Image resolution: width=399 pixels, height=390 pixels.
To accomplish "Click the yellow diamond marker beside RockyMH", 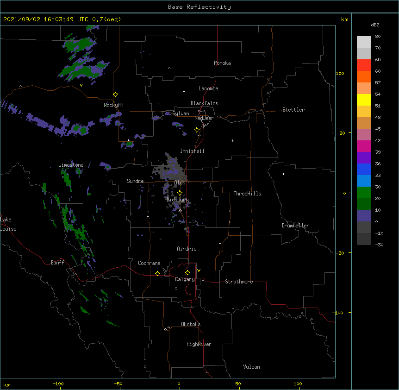I will [115, 94].
